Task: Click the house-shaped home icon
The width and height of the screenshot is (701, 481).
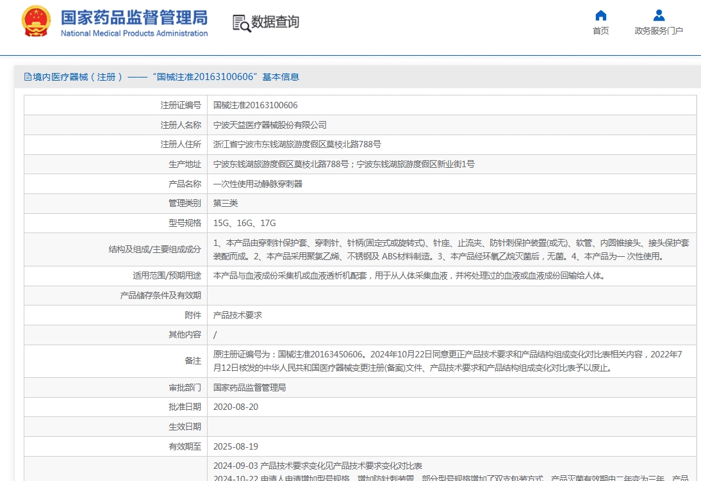Action: 601,15
